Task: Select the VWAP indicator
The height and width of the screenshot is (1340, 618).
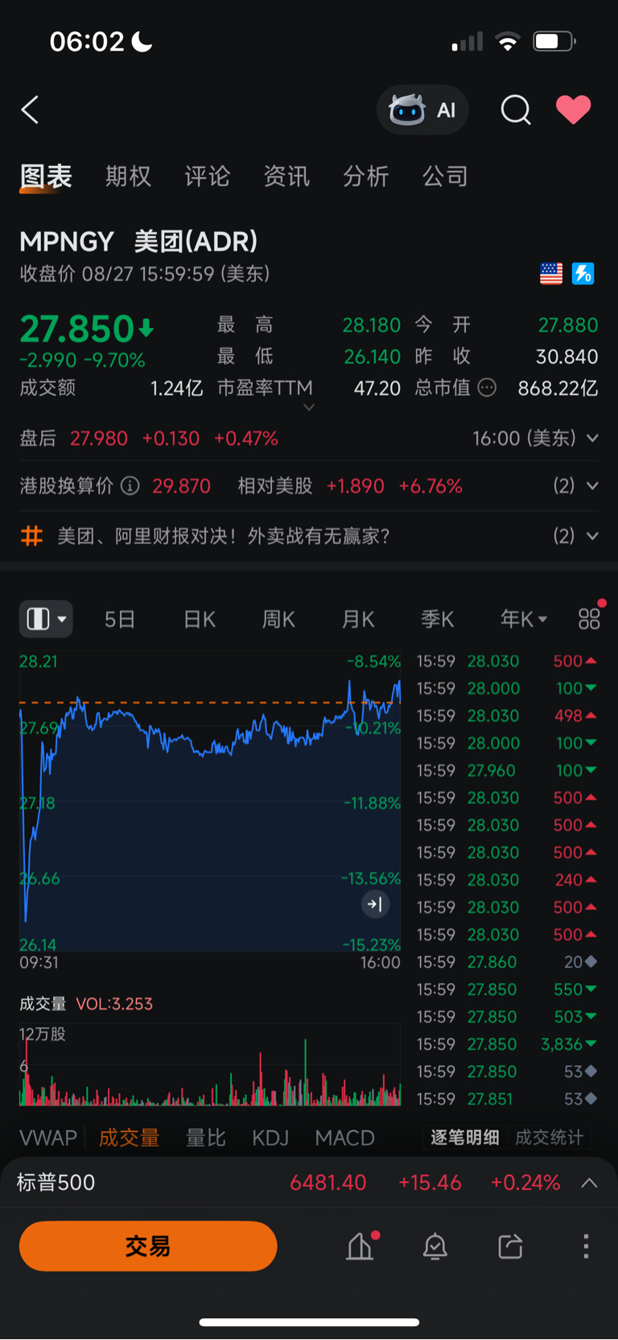Action: (x=48, y=1138)
